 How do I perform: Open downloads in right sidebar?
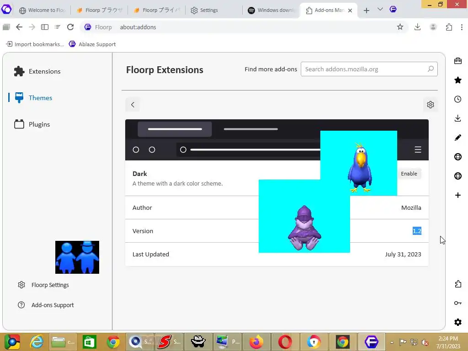[458, 118]
